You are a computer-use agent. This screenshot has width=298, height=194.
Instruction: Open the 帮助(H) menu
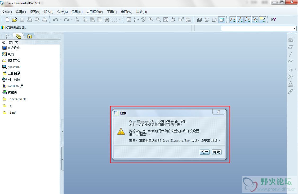[x=142, y=12]
